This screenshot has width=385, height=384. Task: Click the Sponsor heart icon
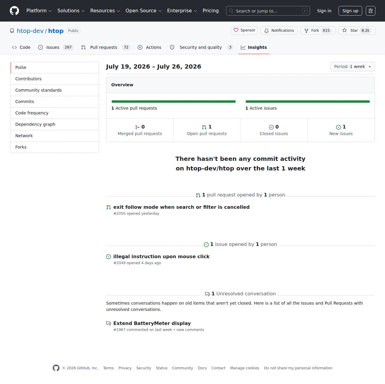(x=236, y=30)
